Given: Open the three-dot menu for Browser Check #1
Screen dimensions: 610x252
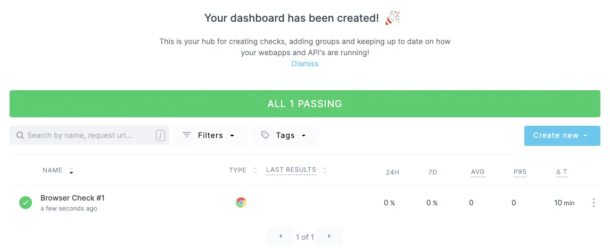Looking at the screenshot, I should [593, 203].
